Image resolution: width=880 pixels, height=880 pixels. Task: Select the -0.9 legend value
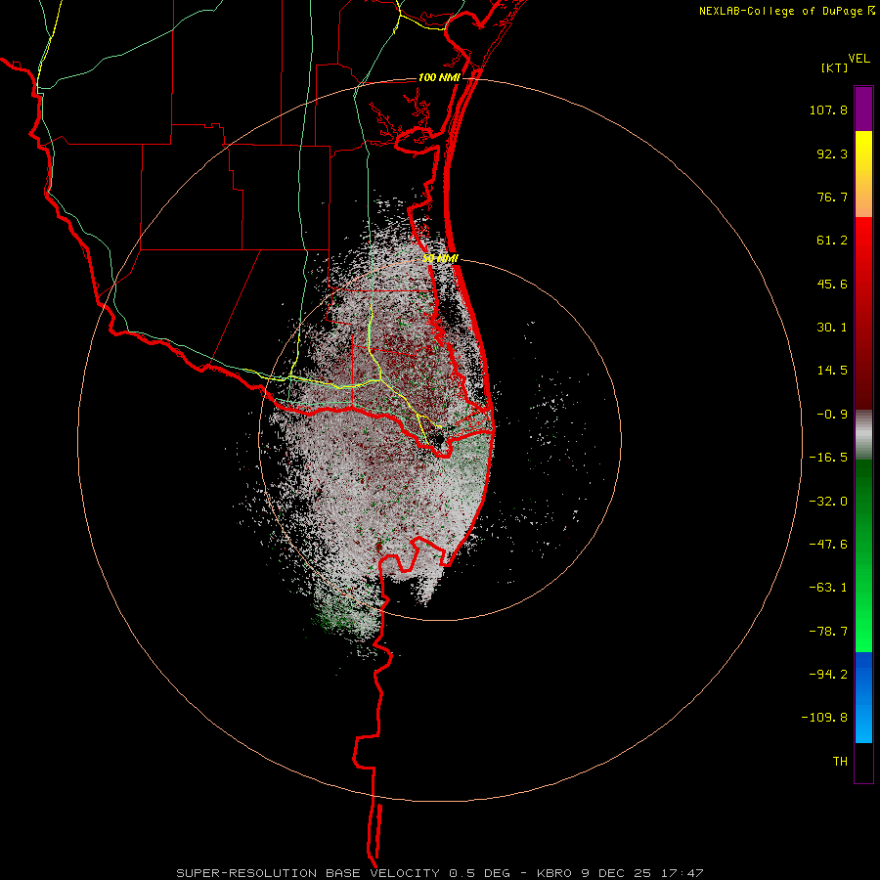[832, 415]
